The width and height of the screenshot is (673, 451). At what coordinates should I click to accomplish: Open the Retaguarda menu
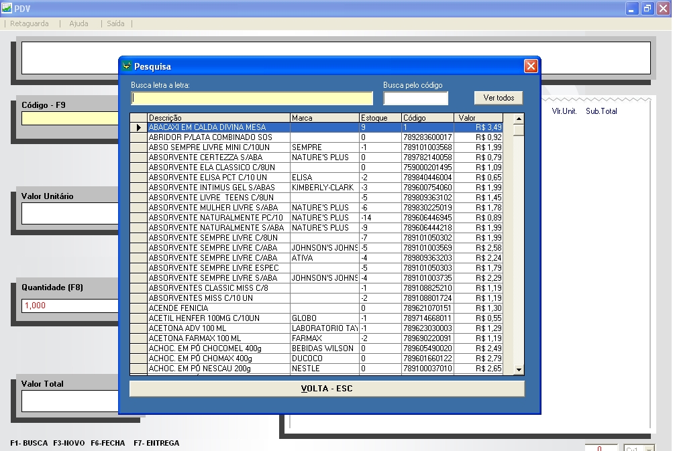pos(30,23)
